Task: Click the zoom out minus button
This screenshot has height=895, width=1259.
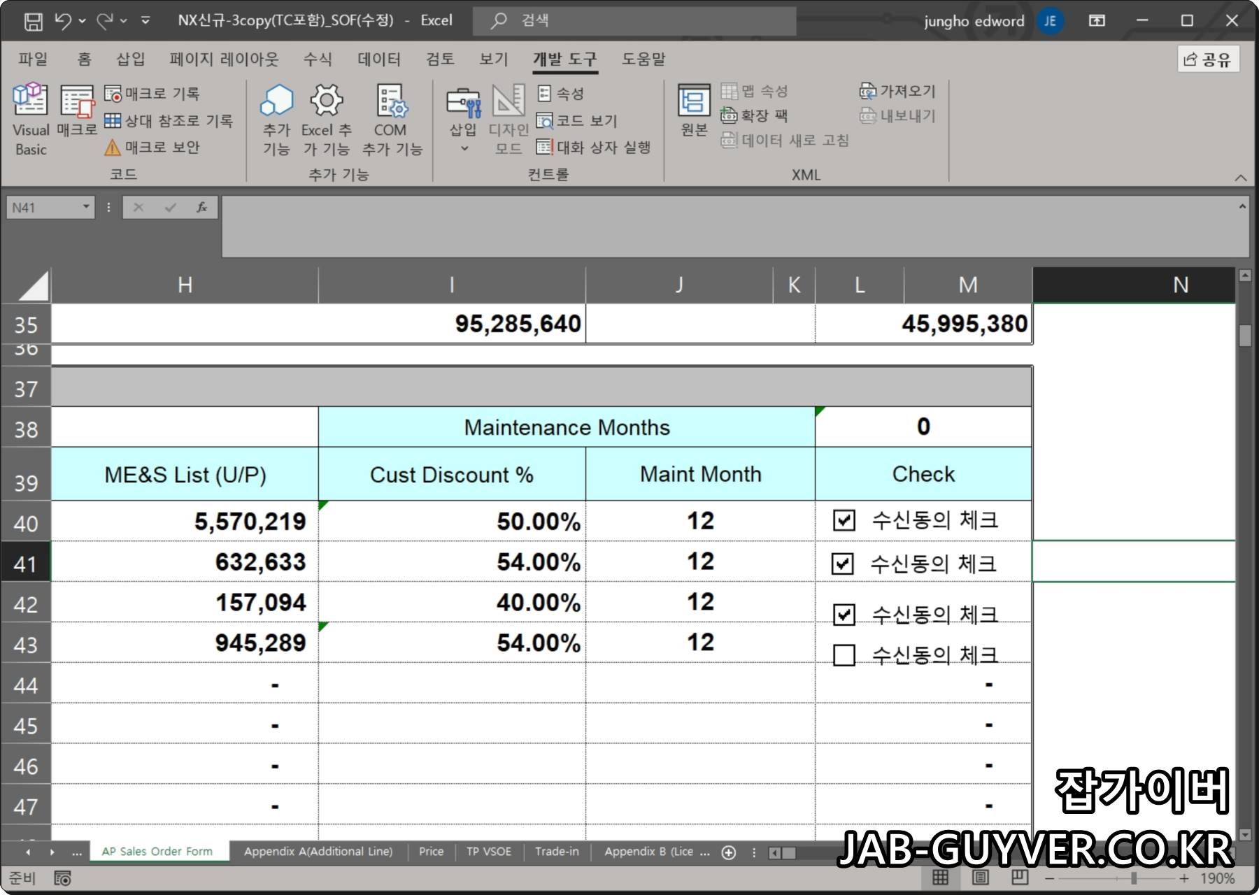Action: [x=1050, y=878]
